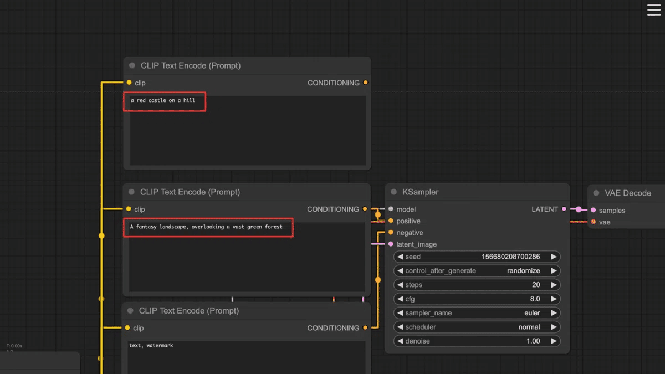Collapse the KSampler node using its dot
The width and height of the screenshot is (665, 374).
coord(393,192)
